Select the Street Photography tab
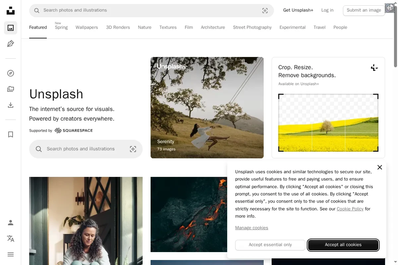398x265 pixels. click(252, 27)
